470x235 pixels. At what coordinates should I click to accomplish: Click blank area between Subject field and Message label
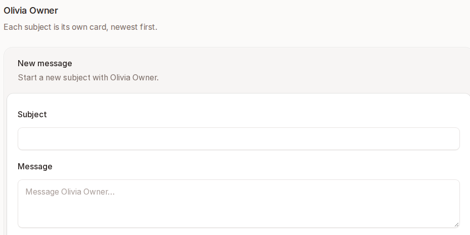(239, 156)
